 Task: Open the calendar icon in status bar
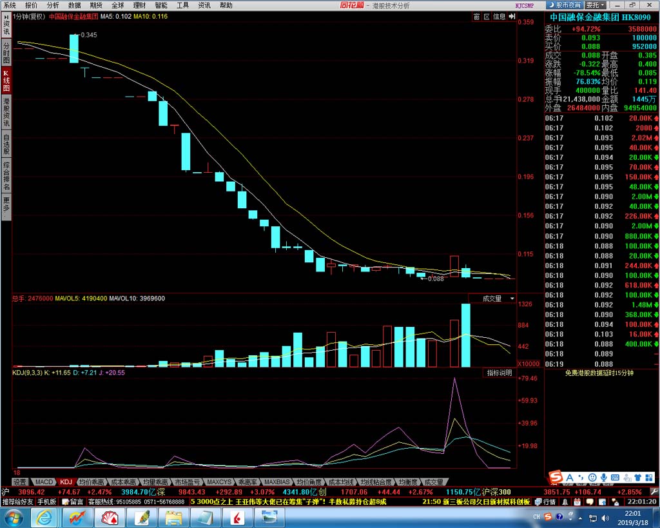point(577,502)
